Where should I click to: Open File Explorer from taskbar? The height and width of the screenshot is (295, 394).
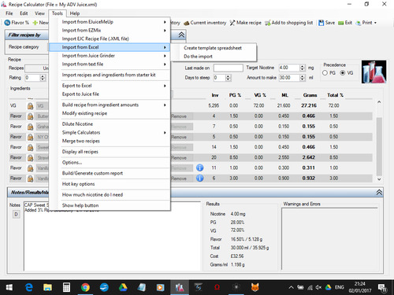[47, 288]
